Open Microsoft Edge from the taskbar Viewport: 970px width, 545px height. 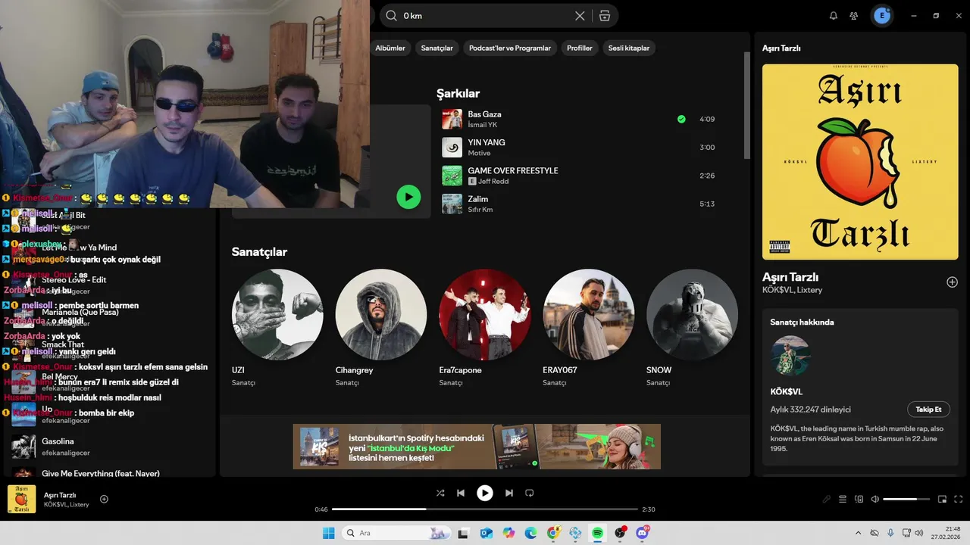tap(531, 533)
